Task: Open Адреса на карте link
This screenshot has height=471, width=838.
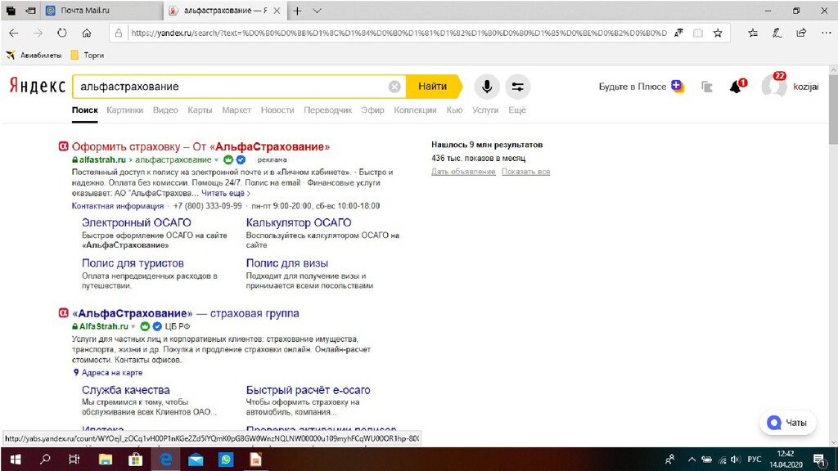Action: tap(111, 373)
